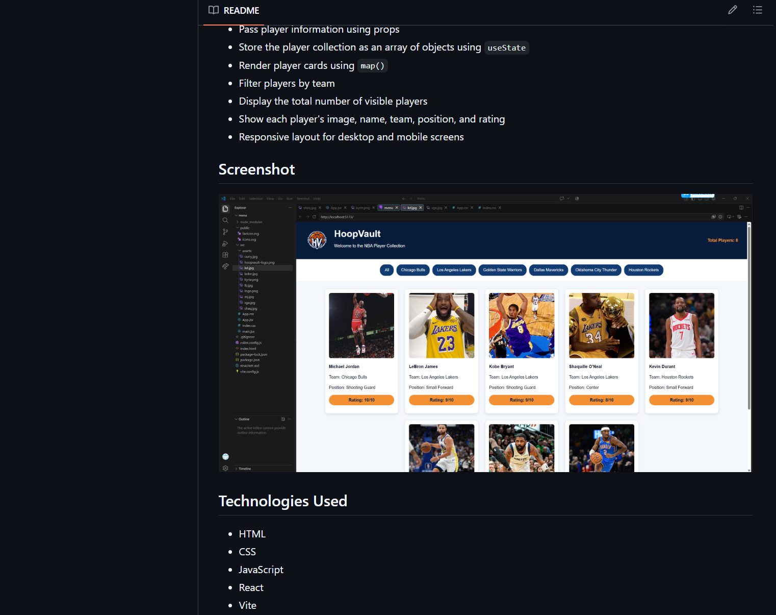The width and height of the screenshot is (776, 615).
Task: Click the CSS list item
Action: pos(247,552)
